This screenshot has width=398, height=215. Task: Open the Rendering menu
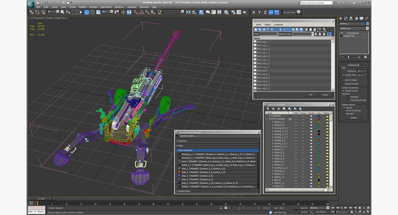pos(119,7)
